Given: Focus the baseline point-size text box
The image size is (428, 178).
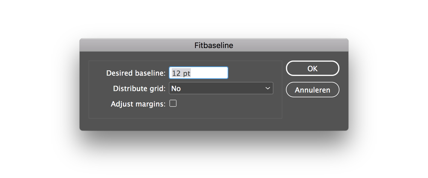Looking at the screenshot, I should [198, 73].
